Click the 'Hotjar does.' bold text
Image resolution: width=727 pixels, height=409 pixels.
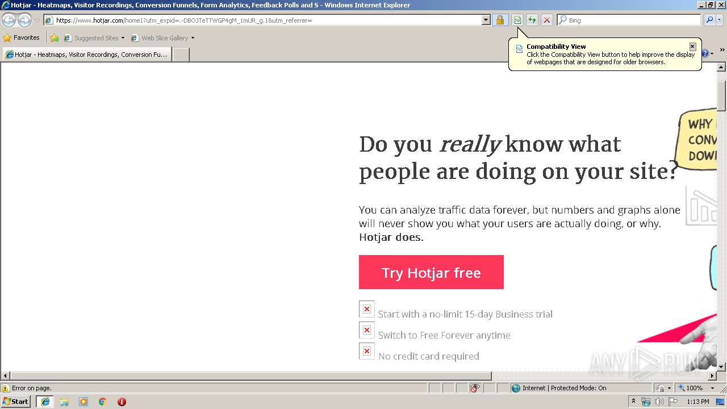[x=391, y=237]
